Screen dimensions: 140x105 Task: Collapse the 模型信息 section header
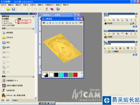click(33, 17)
